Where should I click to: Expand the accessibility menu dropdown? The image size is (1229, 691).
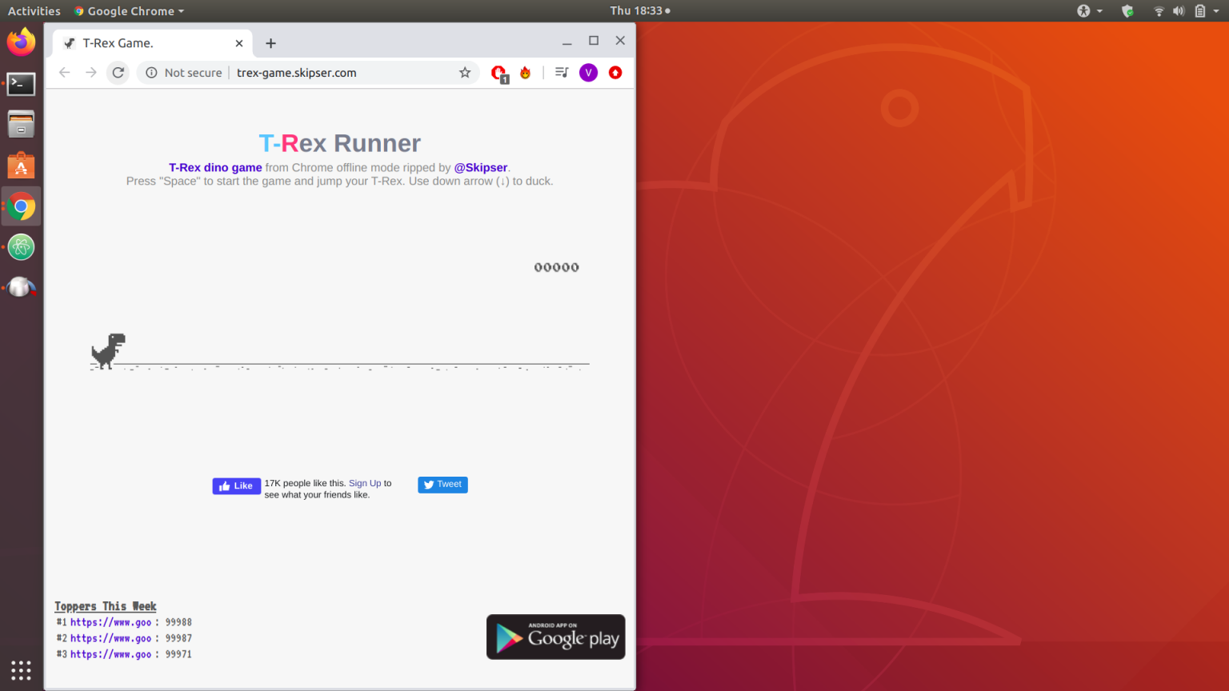pos(1087,10)
